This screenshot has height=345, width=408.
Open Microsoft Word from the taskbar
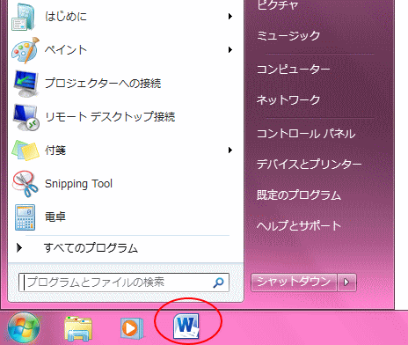click(x=186, y=327)
